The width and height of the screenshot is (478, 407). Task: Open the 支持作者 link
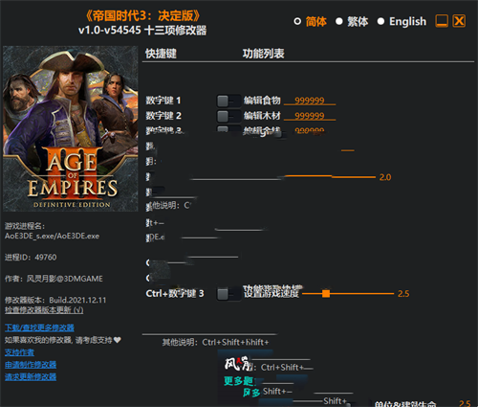19,352
